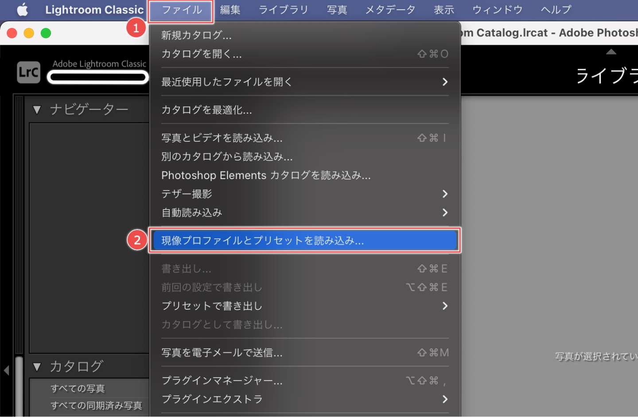638x417 pixels.
Task: Choose プラグインマネージャー... menu item
Action: [305, 381]
